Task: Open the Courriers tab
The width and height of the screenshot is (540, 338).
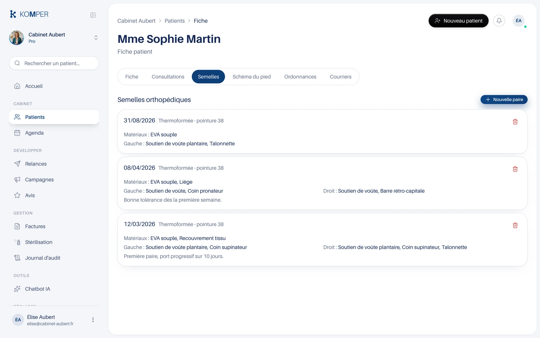Action: (341, 77)
